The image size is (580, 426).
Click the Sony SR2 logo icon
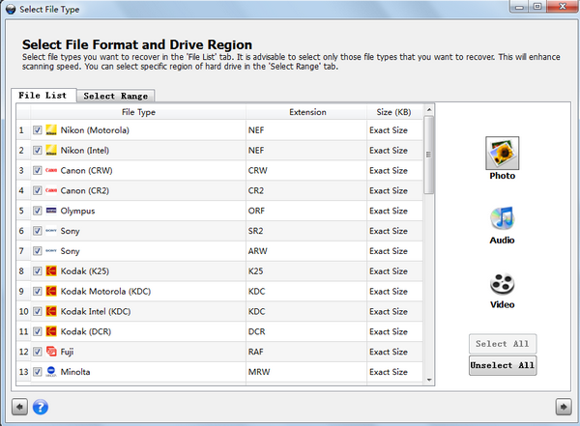tap(51, 231)
